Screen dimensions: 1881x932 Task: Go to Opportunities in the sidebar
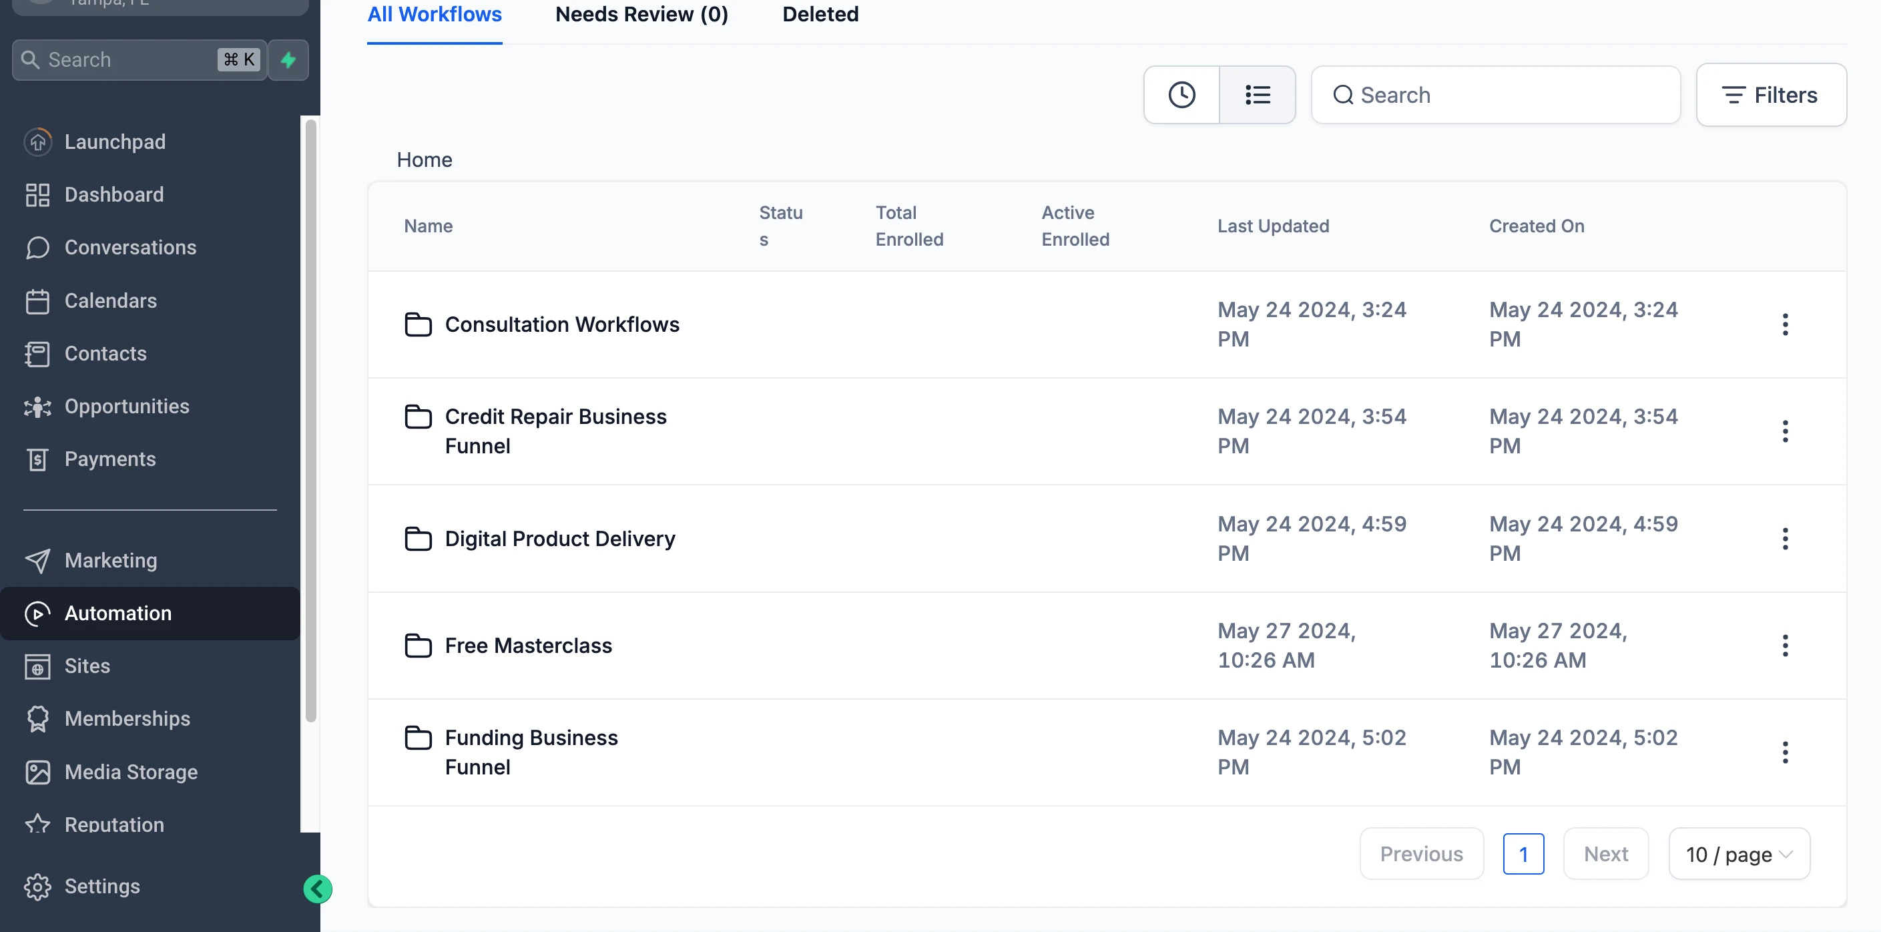click(126, 406)
